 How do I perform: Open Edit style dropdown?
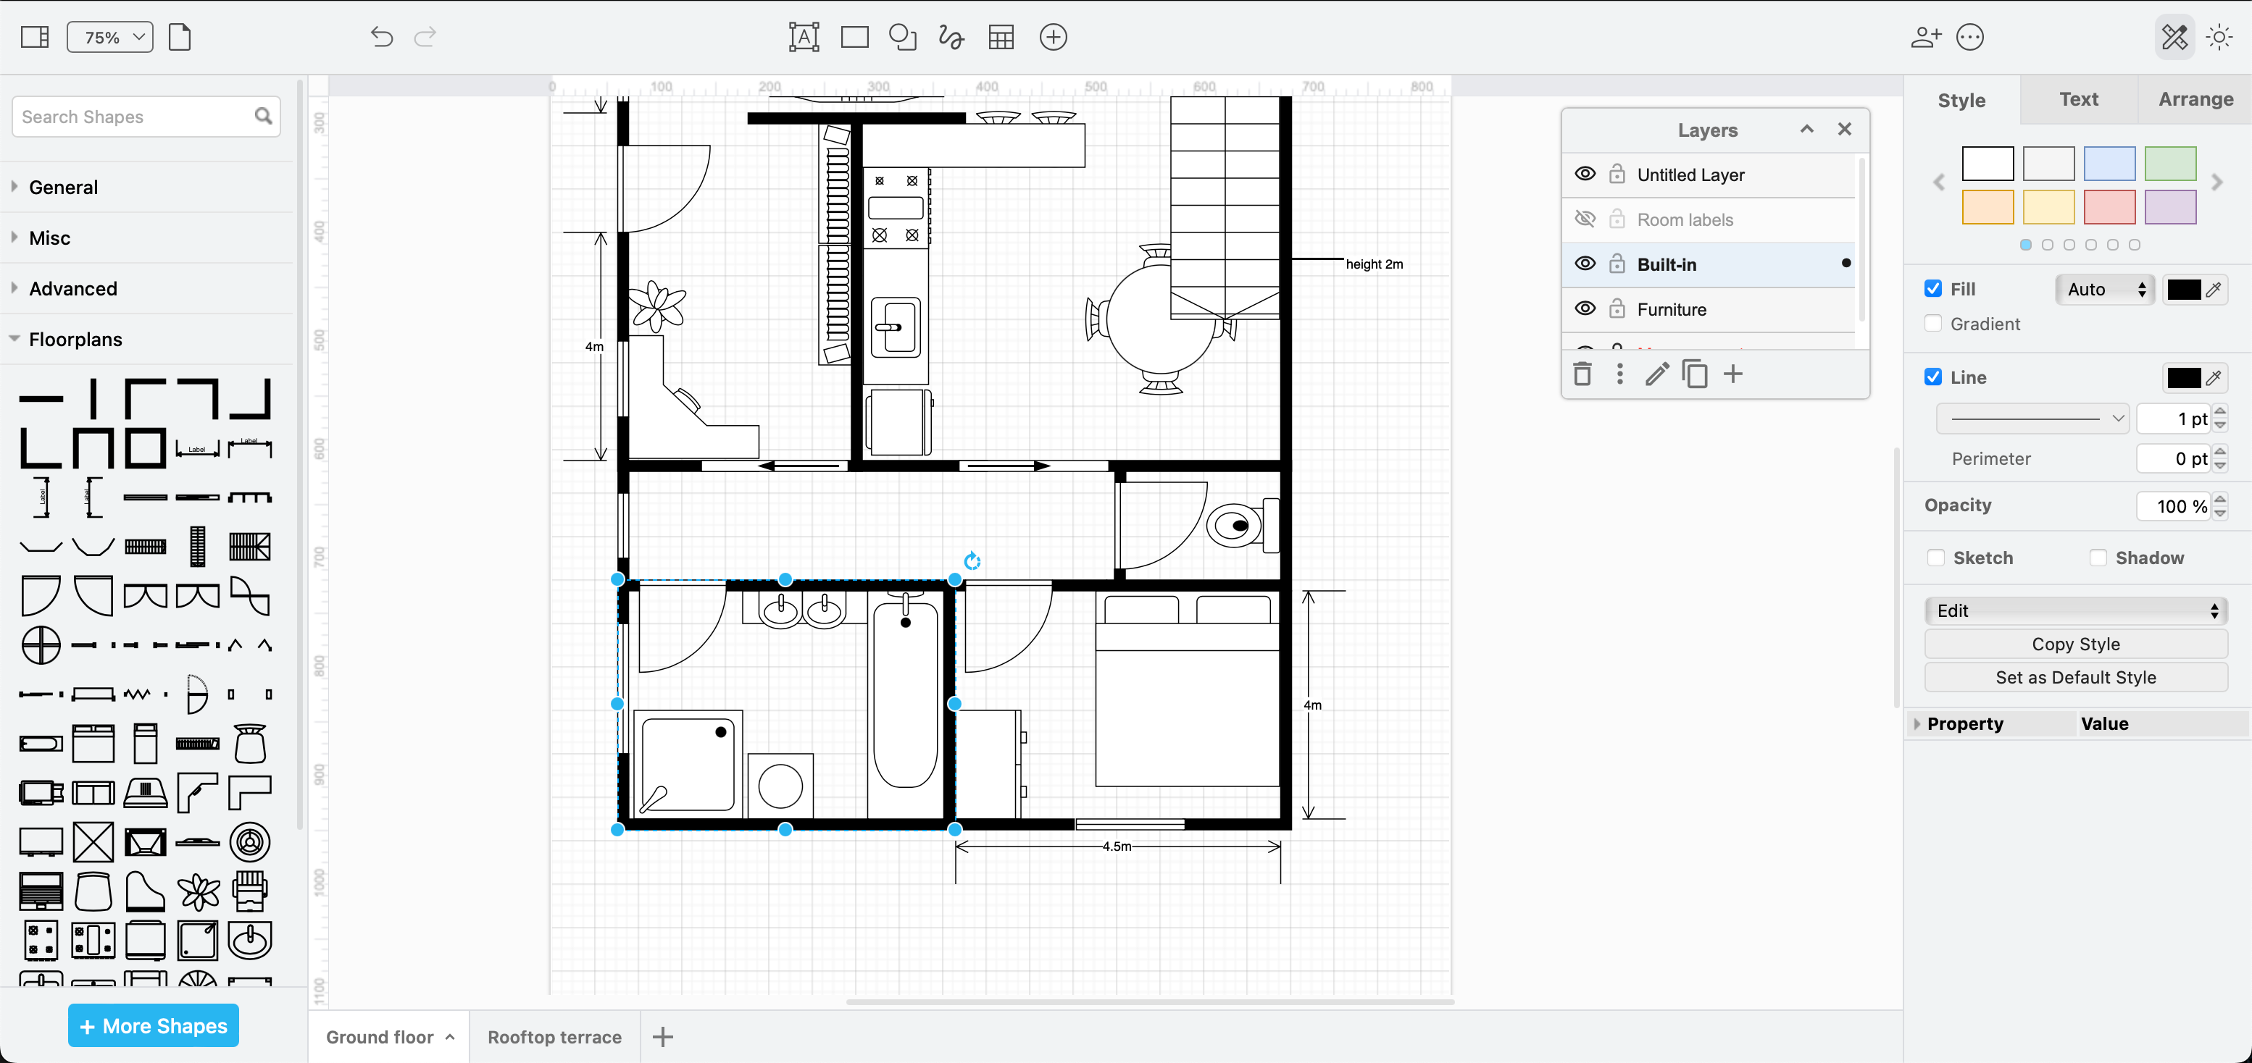tap(2074, 610)
